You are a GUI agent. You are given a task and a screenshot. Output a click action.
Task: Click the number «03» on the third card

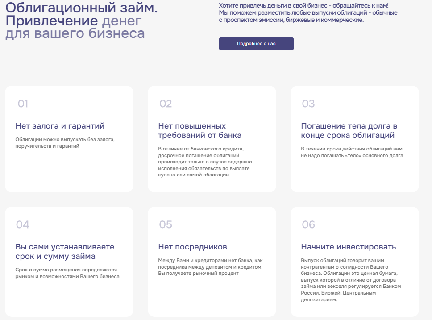(x=308, y=104)
